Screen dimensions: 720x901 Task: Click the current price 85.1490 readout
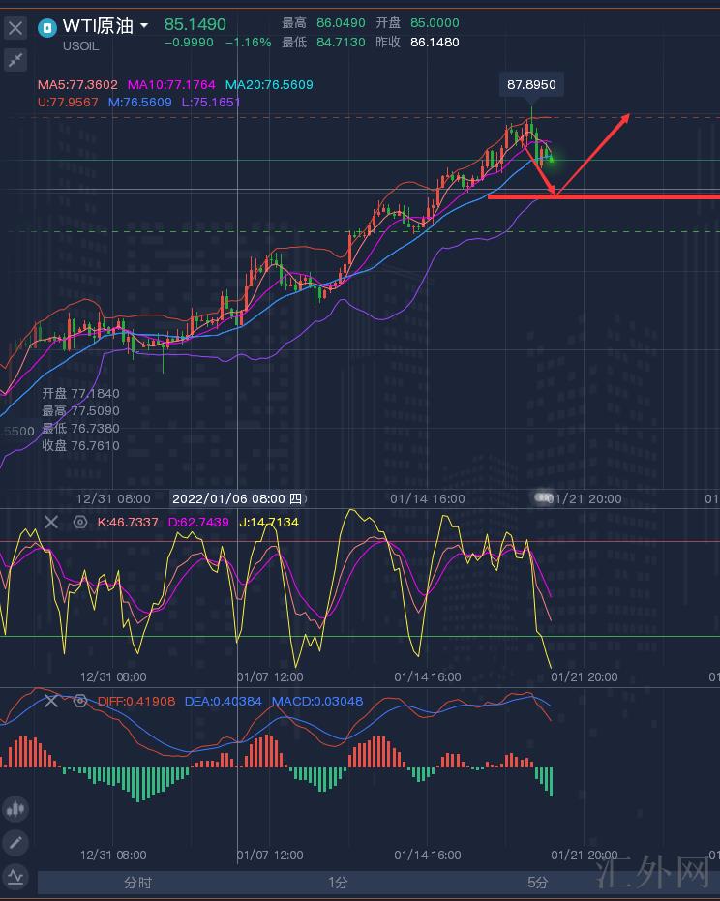click(195, 24)
